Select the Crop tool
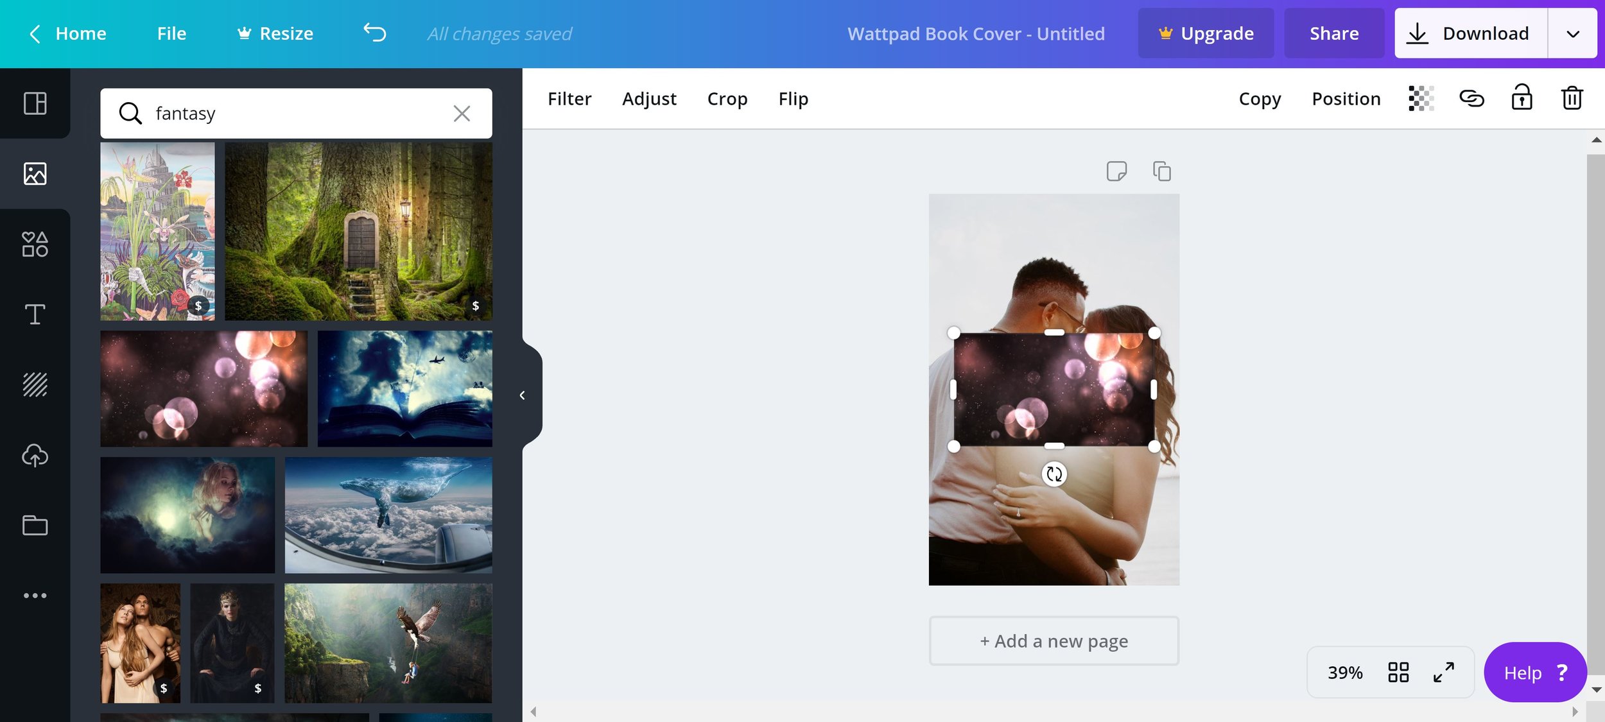The image size is (1605, 722). point(727,99)
